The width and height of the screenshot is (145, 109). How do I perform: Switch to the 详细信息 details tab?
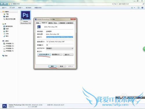pyautogui.click(x=62, y=23)
